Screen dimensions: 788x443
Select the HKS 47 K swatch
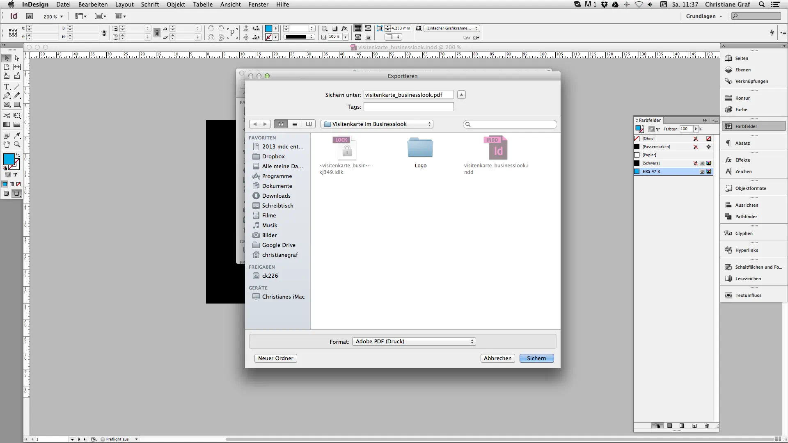[x=657, y=171]
